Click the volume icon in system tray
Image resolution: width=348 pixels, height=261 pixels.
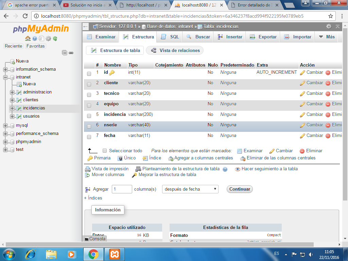(311, 254)
